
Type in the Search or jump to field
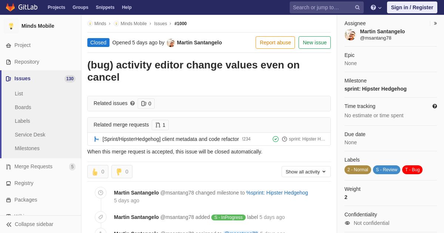pyautogui.click(x=322, y=7)
